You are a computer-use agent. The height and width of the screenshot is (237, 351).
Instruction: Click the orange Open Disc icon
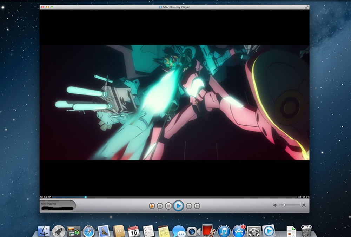[152, 206]
